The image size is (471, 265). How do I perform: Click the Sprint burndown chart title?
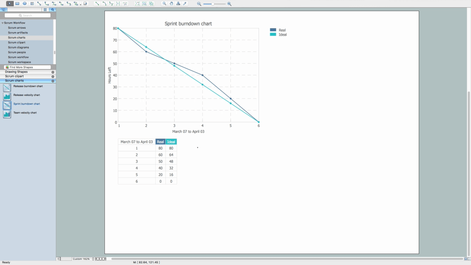point(188,24)
